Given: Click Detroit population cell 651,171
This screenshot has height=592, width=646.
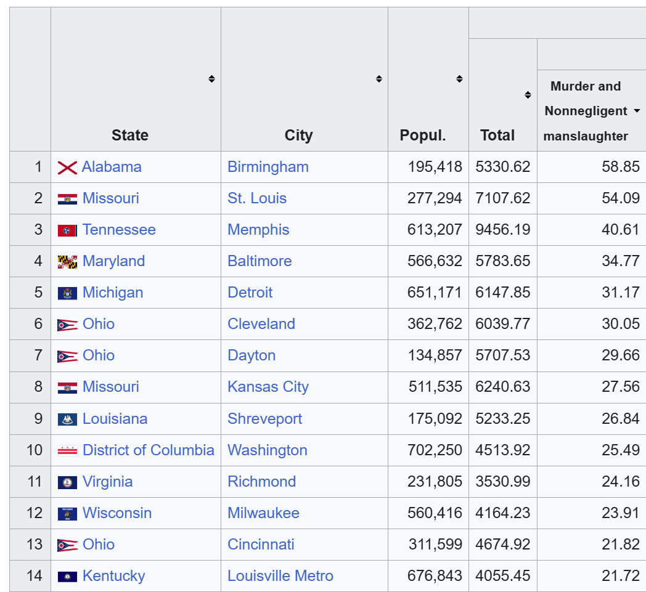Looking at the screenshot, I should click(x=434, y=293).
